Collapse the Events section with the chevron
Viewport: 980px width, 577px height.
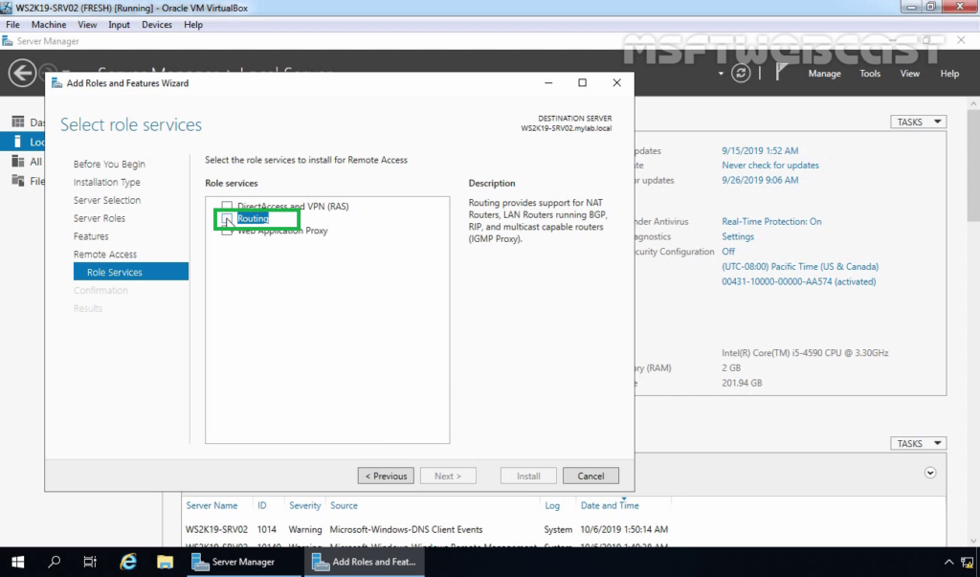pos(929,473)
